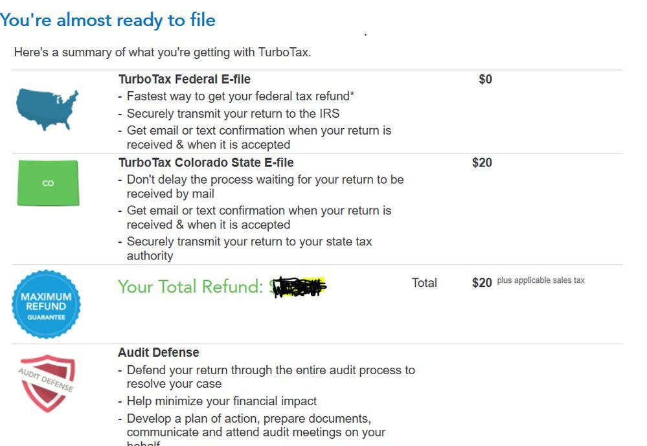The width and height of the screenshot is (647, 446).
Task: Click the green Colorado CO state icon
Action: [x=48, y=183]
